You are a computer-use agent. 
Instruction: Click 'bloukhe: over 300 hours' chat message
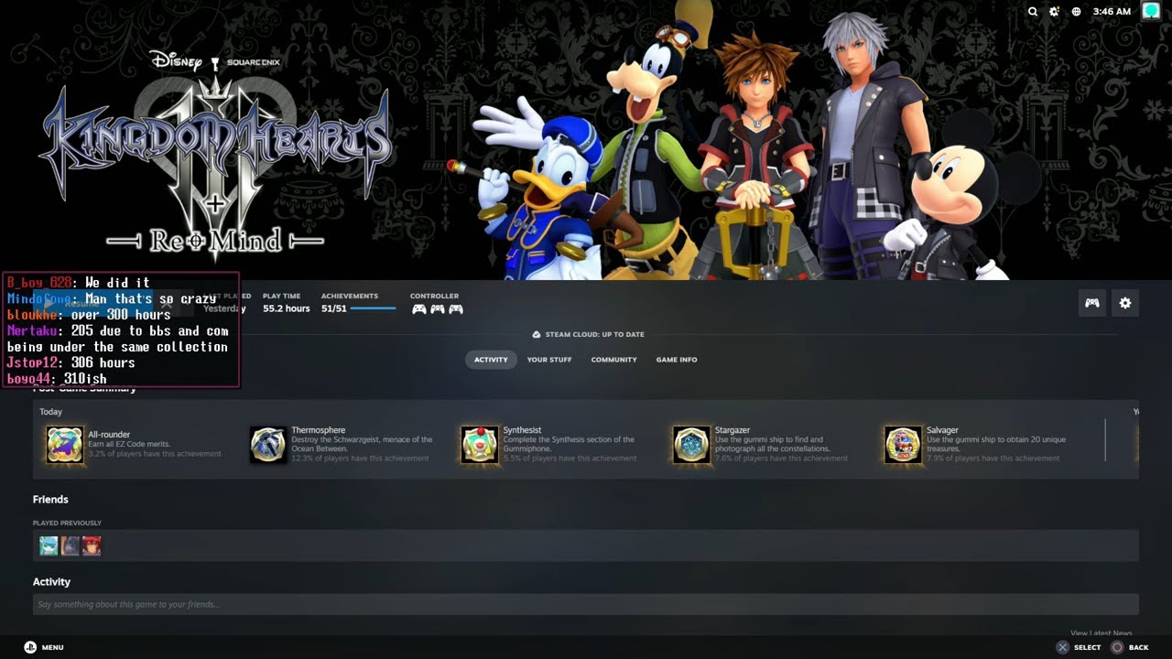click(89, 314)
